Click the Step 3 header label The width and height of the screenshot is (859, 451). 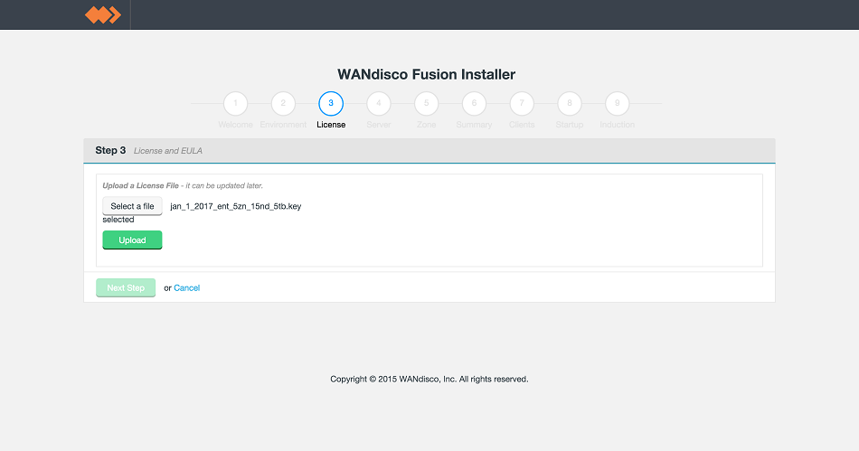tap(110, 151)
